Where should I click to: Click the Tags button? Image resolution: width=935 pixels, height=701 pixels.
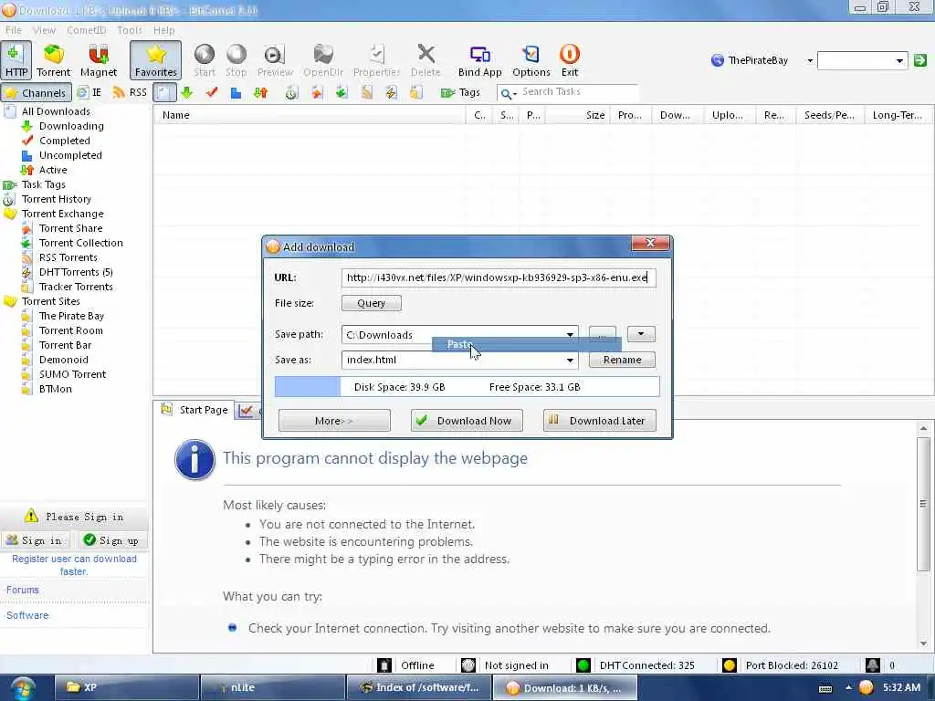(460, 92)
